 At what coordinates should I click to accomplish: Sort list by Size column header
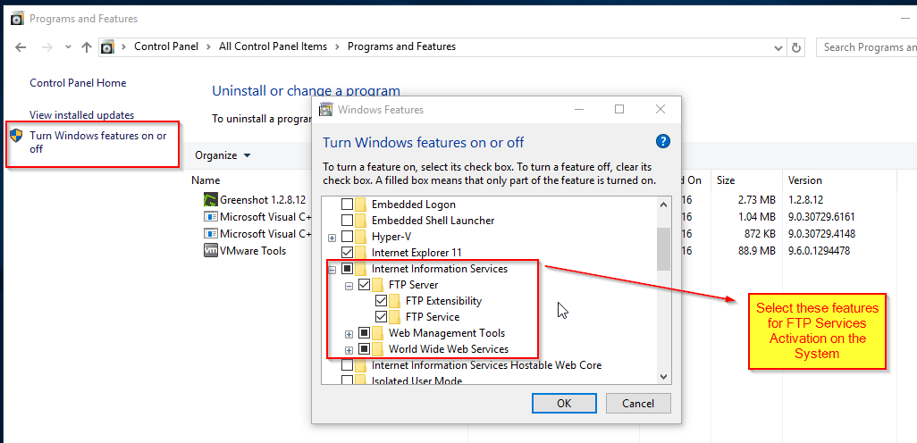point(726,180)
